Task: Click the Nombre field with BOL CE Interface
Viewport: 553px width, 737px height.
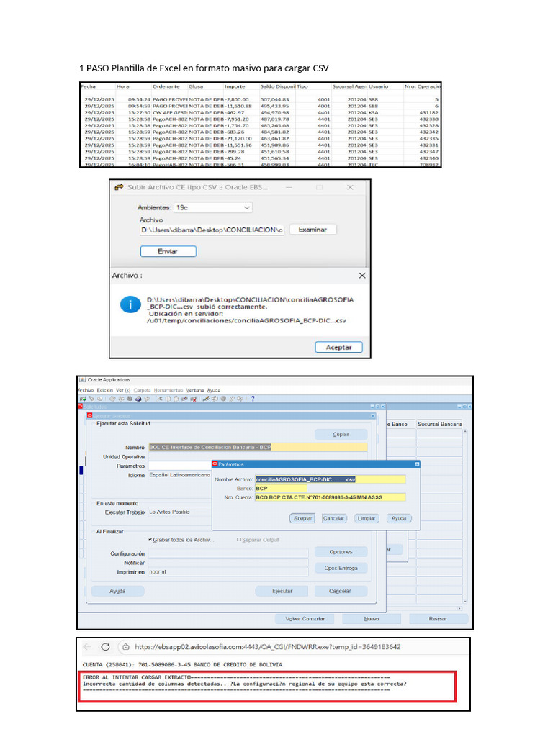Action: click(x=258, y=447)
